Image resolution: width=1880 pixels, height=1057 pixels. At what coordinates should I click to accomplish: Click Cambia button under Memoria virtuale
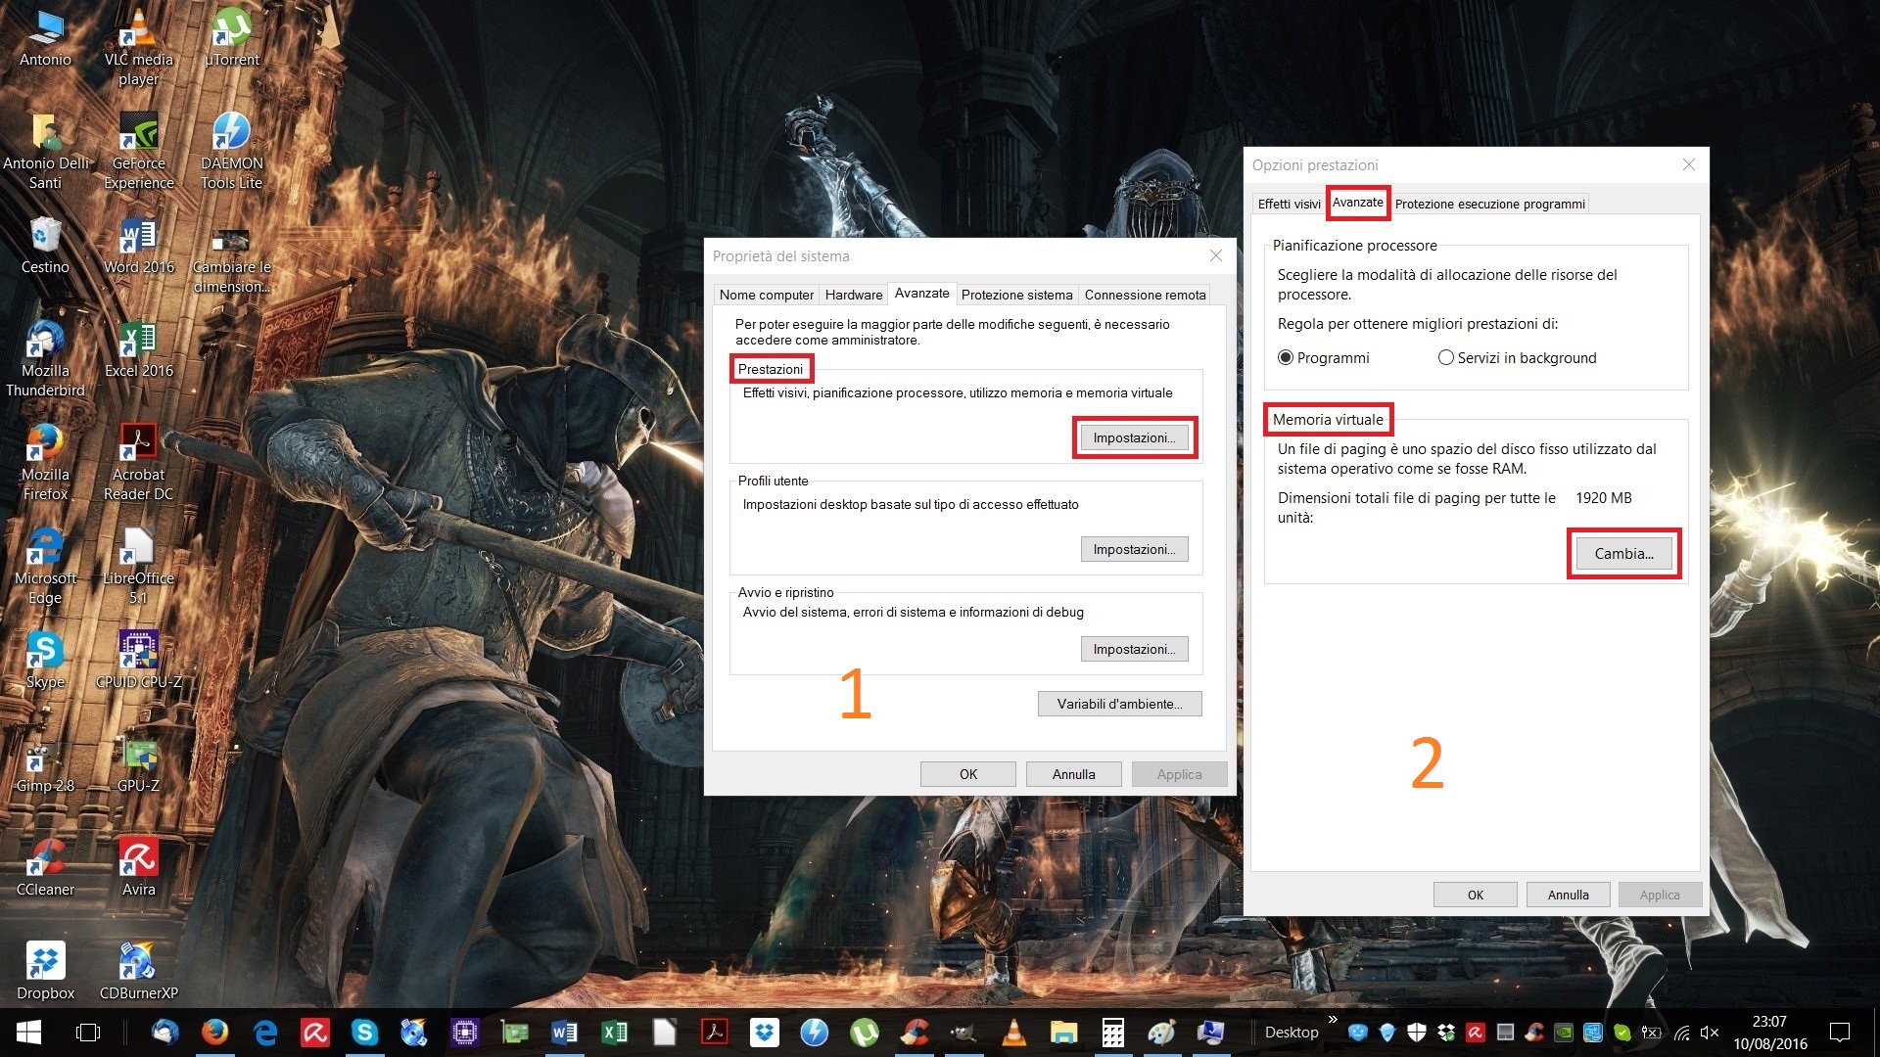pos(1623,554)
